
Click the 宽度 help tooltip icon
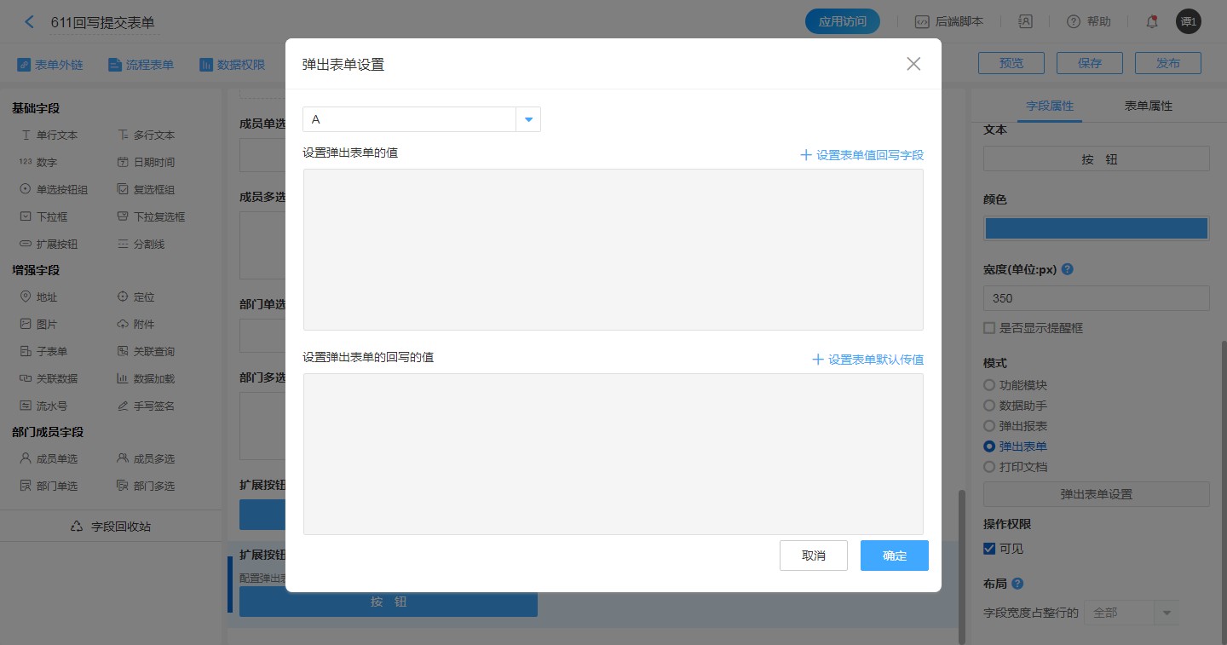coord(1067,269)
